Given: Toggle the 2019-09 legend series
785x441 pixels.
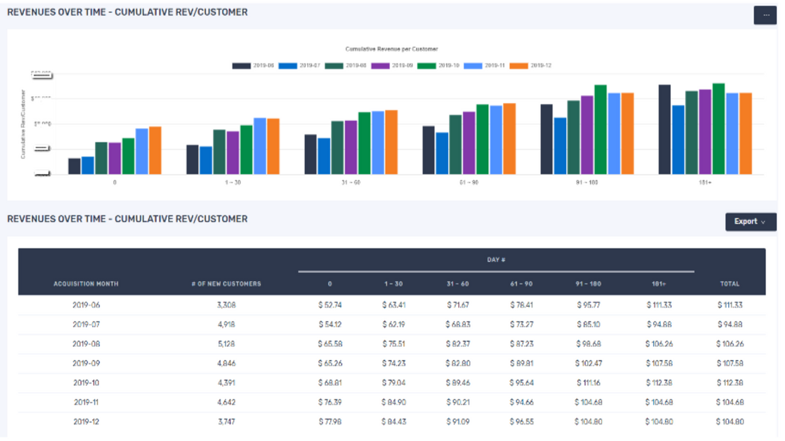Looking at the screenshot, I should coord(392,66).
